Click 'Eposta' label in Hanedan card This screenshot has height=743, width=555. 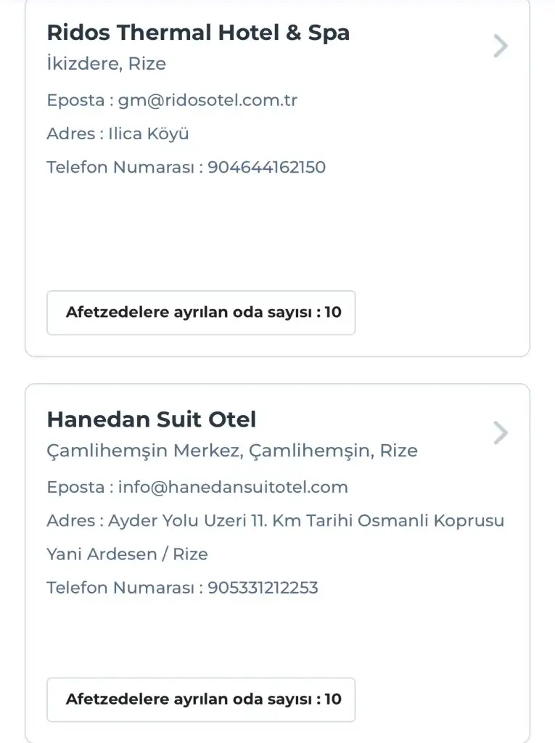76,487
